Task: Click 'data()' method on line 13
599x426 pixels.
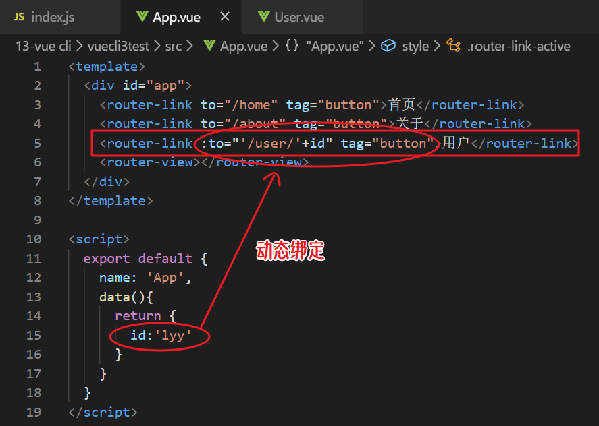Action: point(122,297)
